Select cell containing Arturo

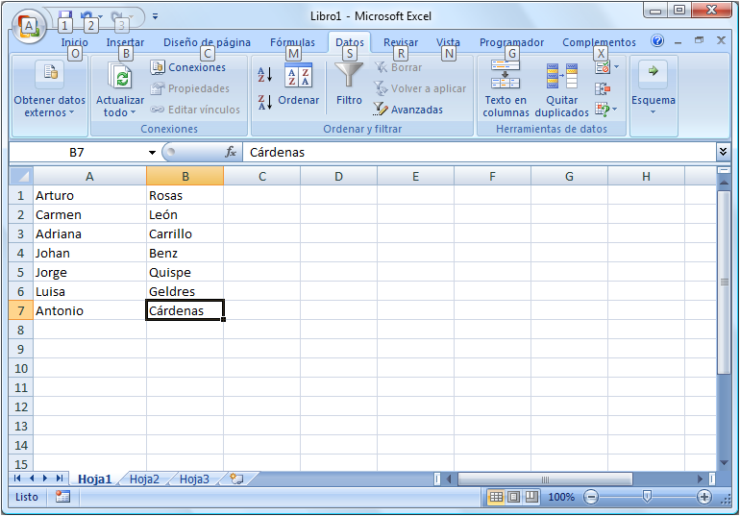click(x=89, y=195)
